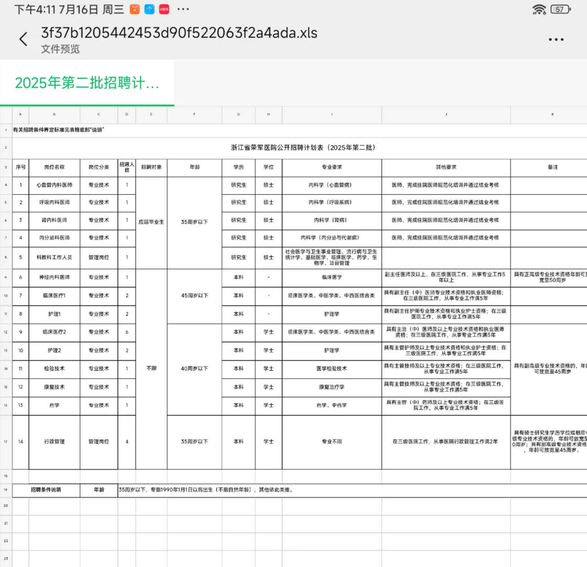The width and height of the screenshot is (587, 567).
Task: Tap the blue upload notification icon
Action: pos(150,9)
